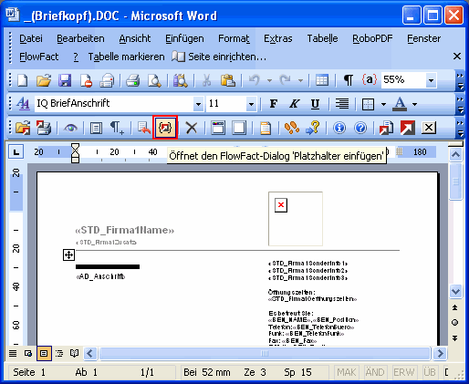Image resolution: width=469 pixels, height=384 pixels.
Task: Toggle italic formatting (K)
Action: [x=294, y=104]
